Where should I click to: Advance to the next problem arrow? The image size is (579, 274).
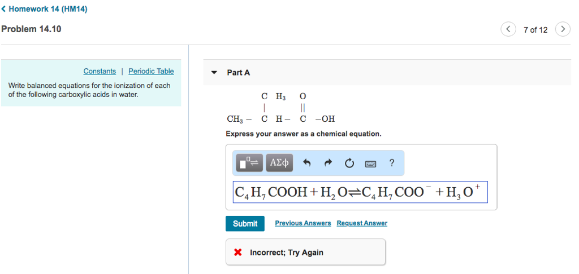tap(563, 29)
